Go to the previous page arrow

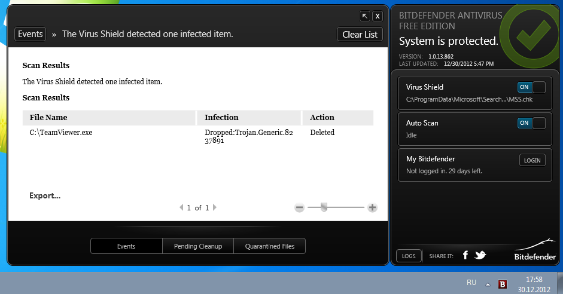(181, 207)
